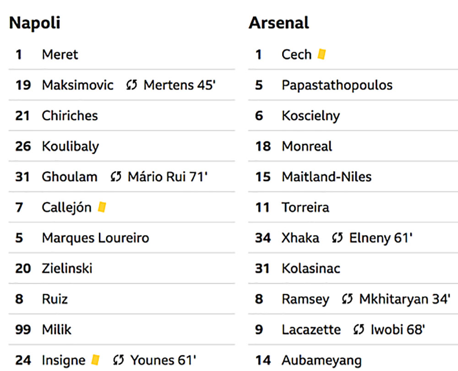
Task: Click the substitution icon beside Elneny 61'
Action: [338, 238]
